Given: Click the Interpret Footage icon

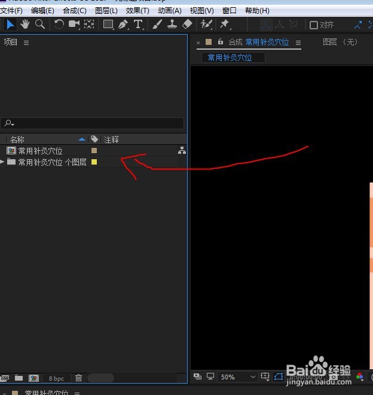Looking at the screenshot, I should pos(5,378).
